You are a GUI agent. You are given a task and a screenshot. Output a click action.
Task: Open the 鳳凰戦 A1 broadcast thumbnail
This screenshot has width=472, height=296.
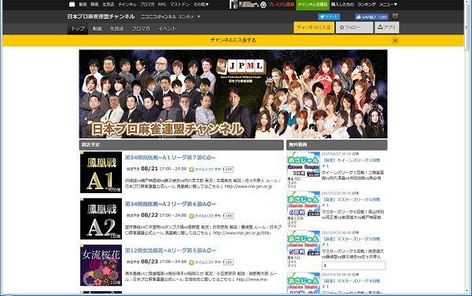tap(101, 172)
